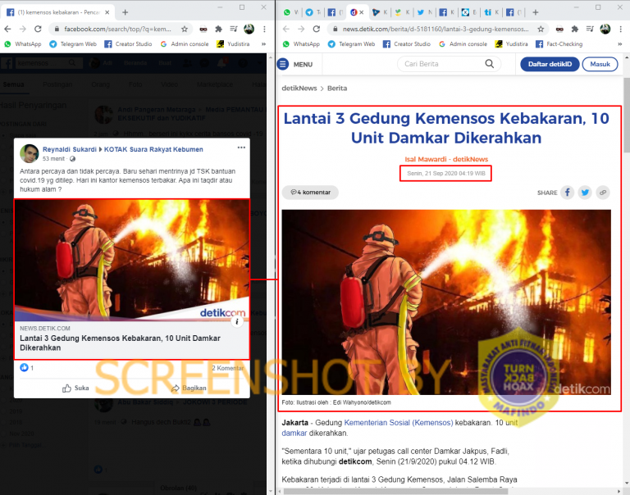Click horizontal scrollbar of detik page

395,492
